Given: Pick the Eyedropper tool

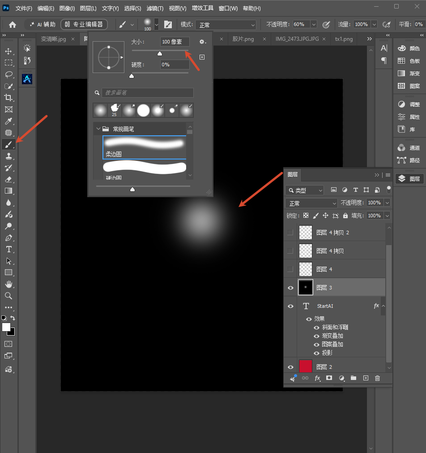Looking at the screenshot, I should (x=9, y=121).
